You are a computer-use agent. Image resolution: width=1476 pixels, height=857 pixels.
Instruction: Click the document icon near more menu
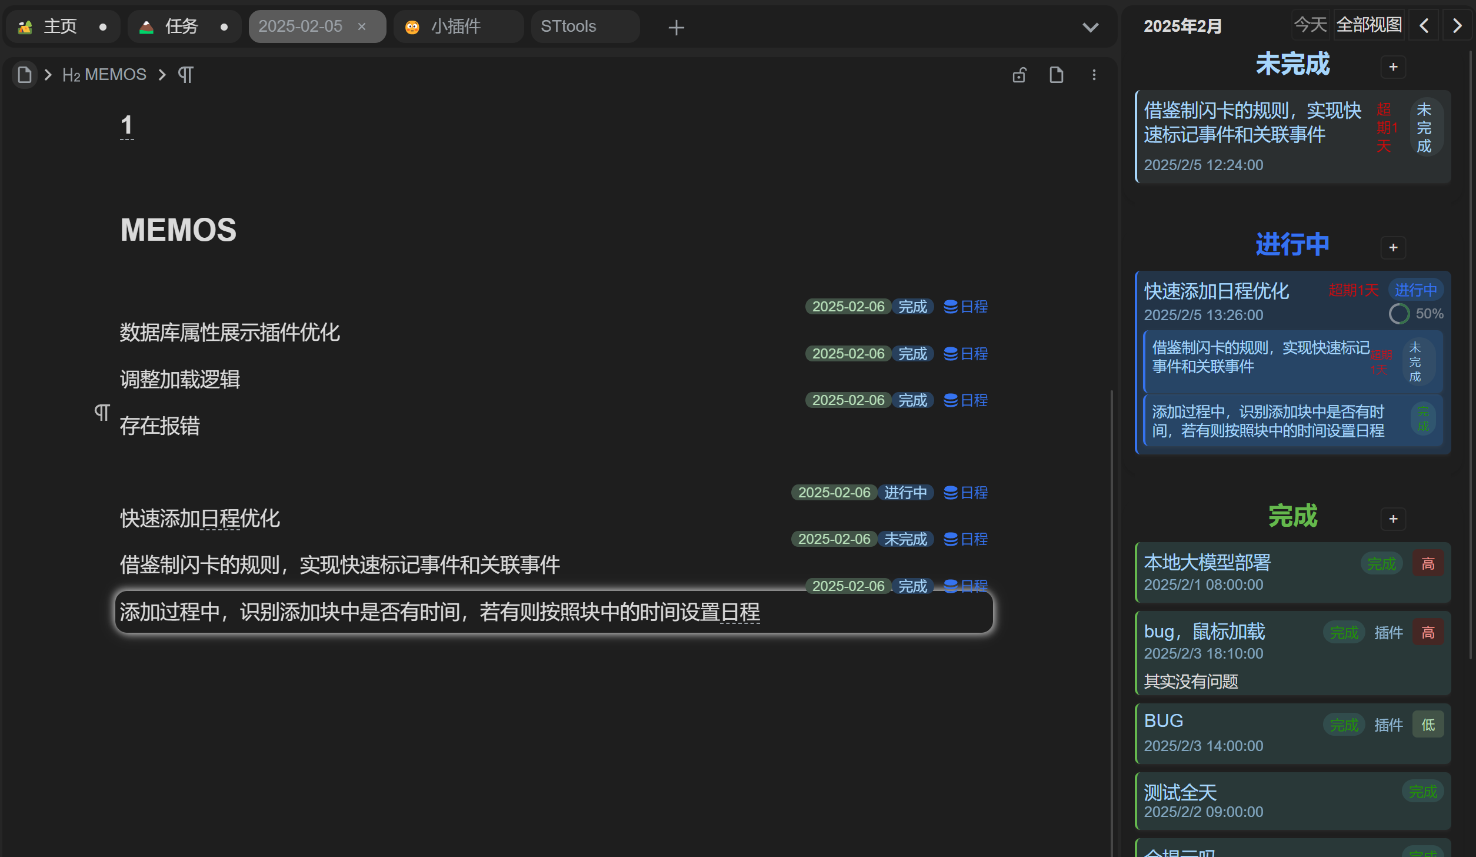(x=1056, y=75)
